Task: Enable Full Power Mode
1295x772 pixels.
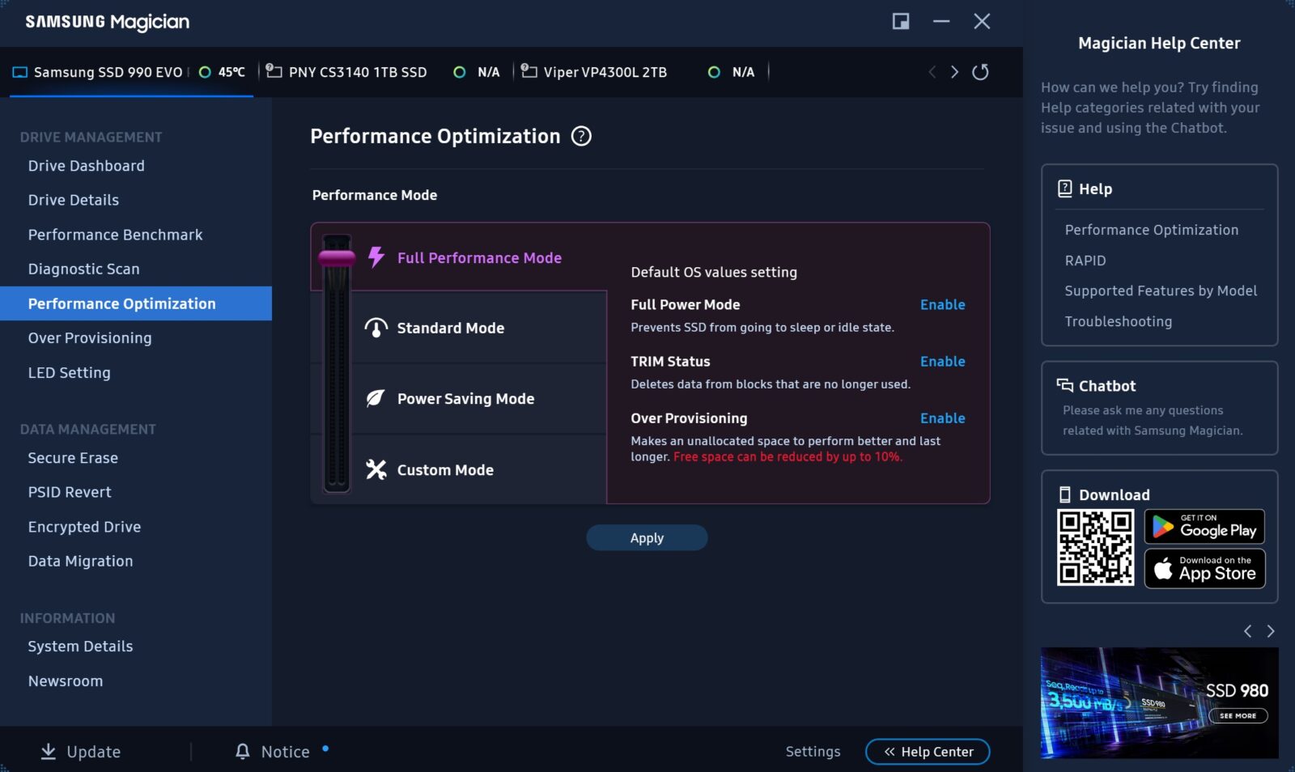Action: click(942, 305)
